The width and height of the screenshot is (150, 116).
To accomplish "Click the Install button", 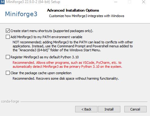I will click(109, 109).
